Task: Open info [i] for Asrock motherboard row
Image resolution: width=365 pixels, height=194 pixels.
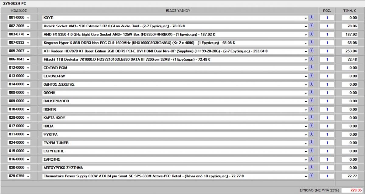Action: [311, 26]
